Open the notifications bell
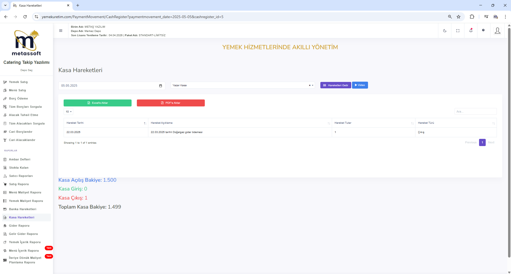 [x=471, y=31]
